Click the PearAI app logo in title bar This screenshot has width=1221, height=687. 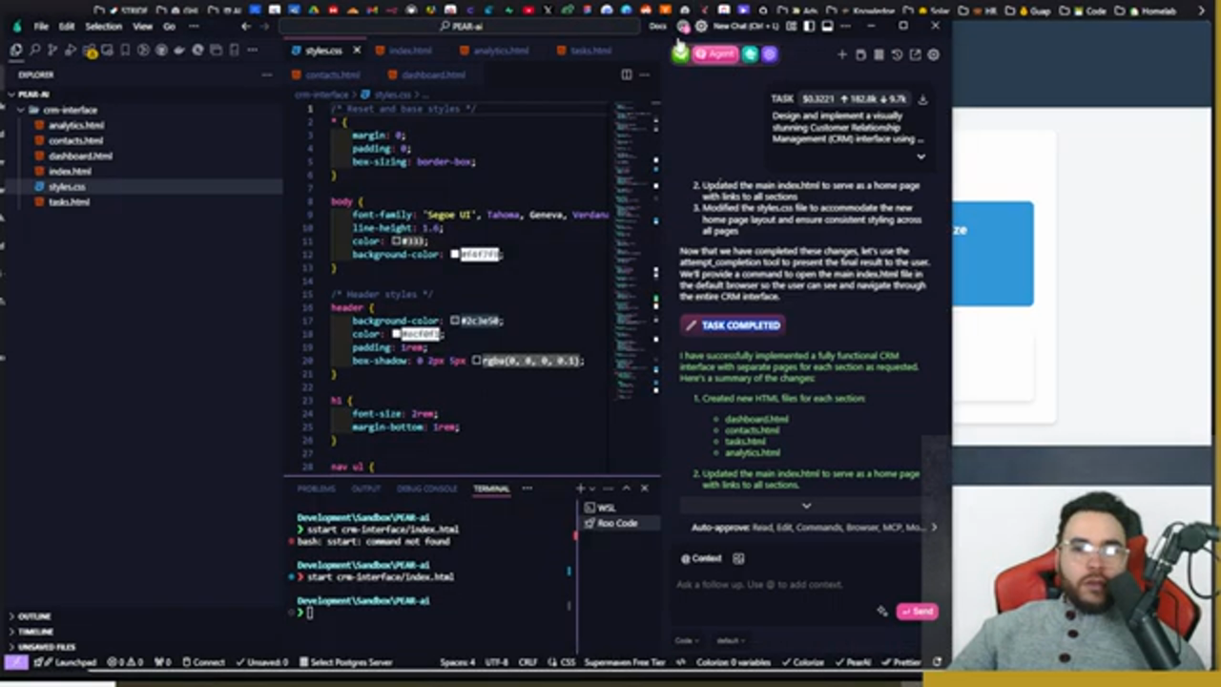pyautogui.click(x=16, y=26)
